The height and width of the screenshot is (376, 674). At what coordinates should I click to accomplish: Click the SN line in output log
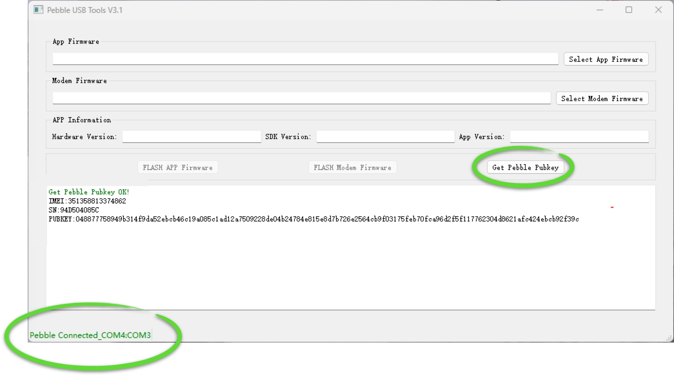[x=74, y=210]
